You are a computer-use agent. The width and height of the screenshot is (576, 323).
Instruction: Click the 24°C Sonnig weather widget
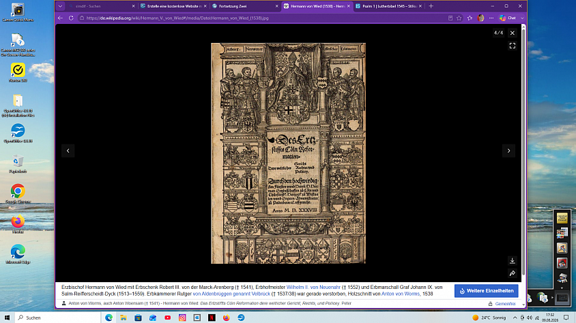coord(489,318)
